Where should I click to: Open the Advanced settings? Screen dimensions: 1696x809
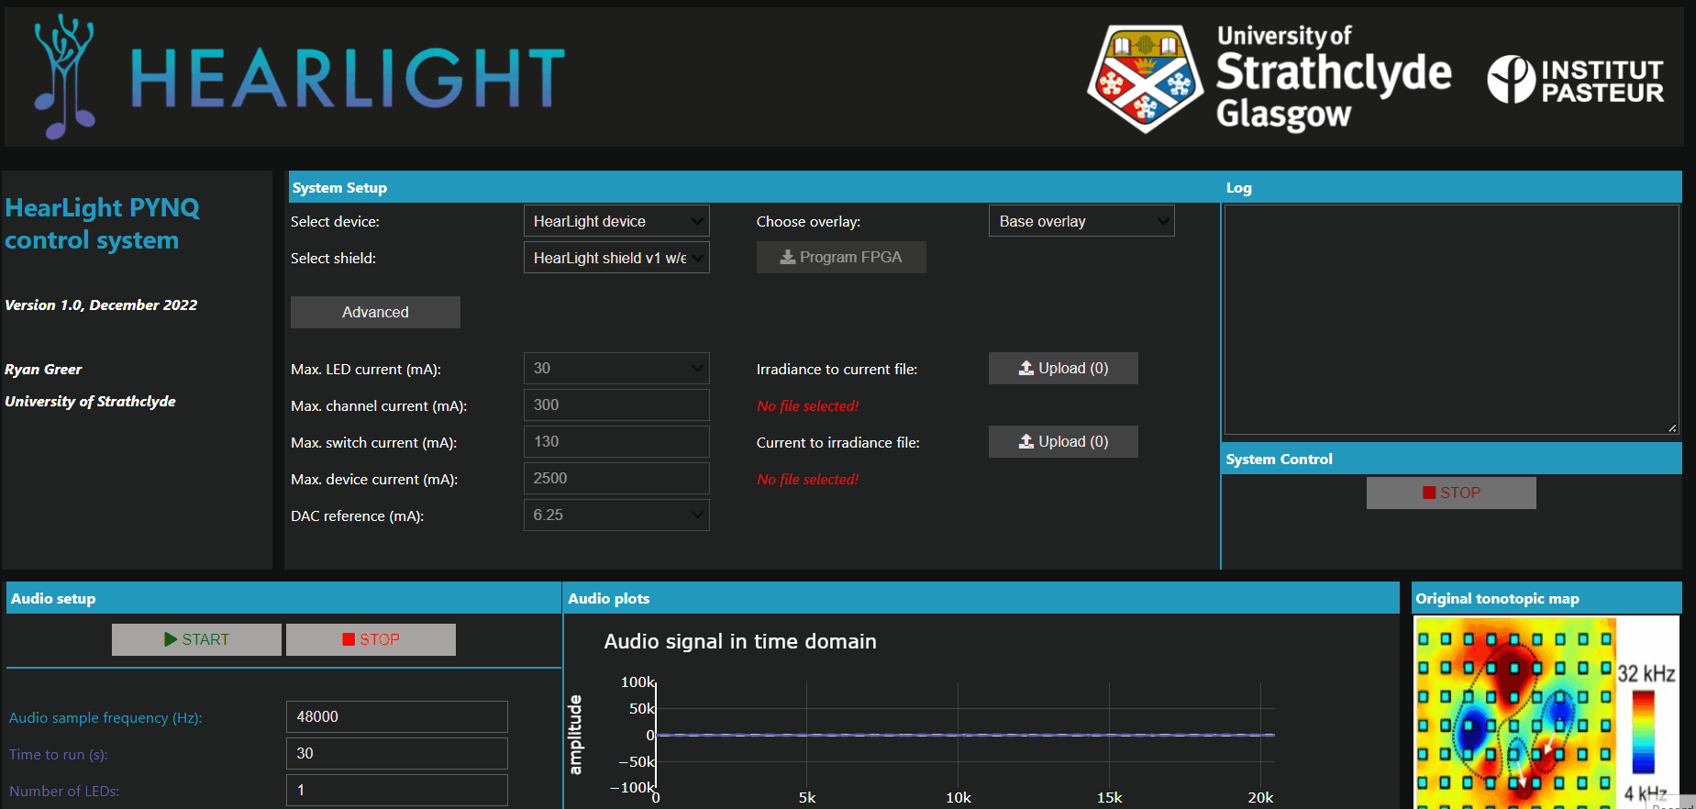tap(375, 312)
